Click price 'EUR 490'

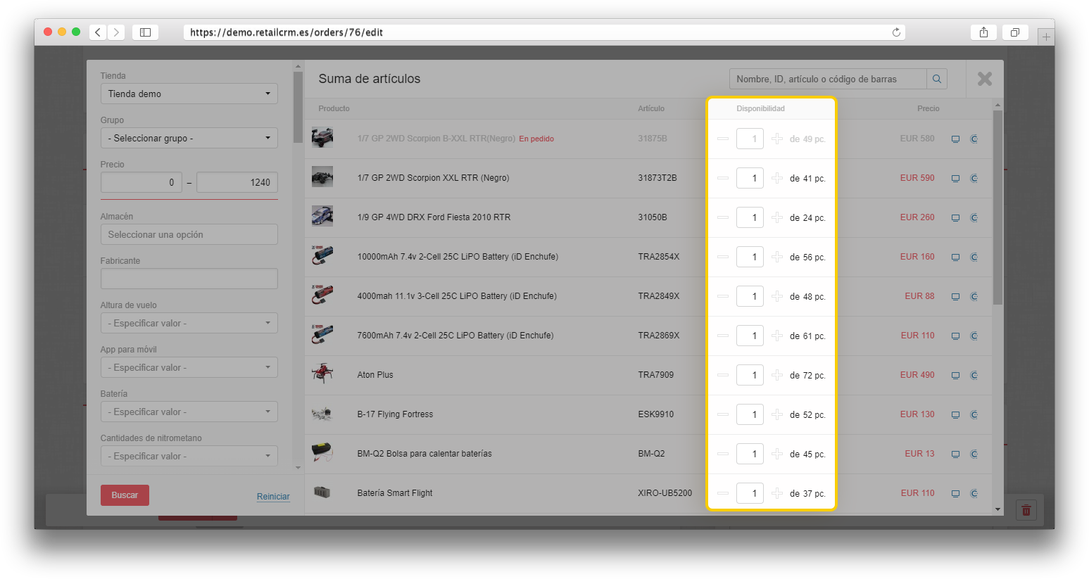coord(917,375)
